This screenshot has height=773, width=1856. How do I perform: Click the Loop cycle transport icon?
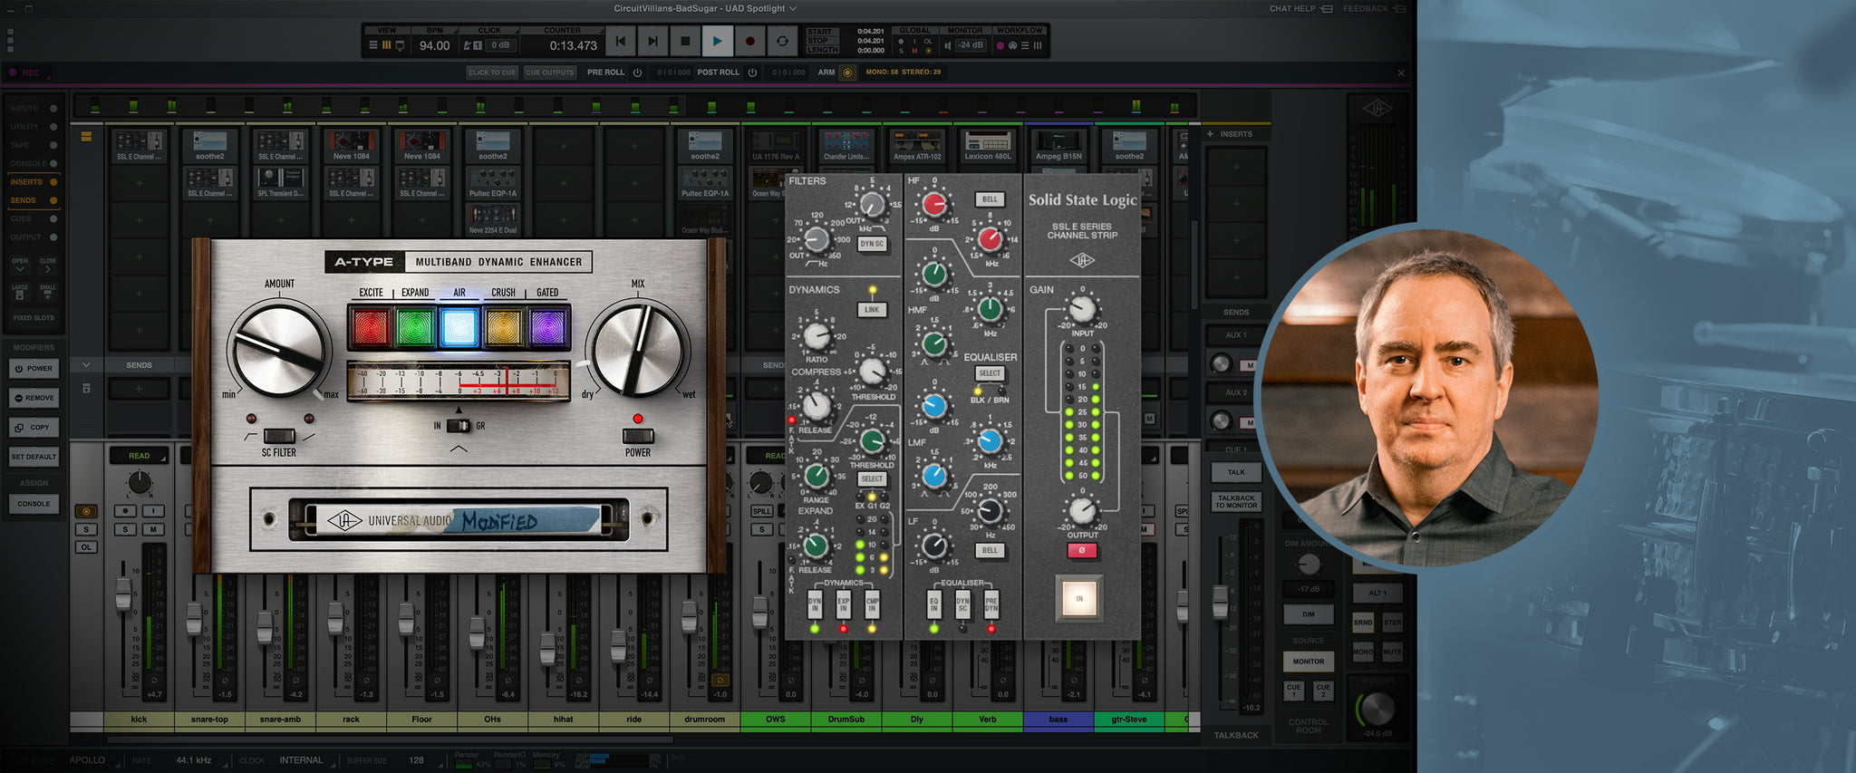click(782, 41)
